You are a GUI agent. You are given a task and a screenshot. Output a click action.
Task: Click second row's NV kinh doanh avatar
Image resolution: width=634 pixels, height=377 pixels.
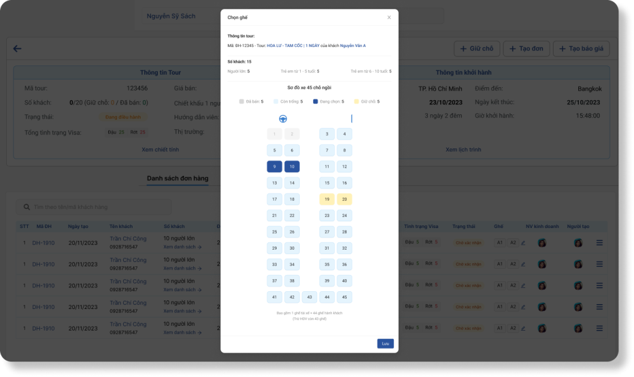coord(542,264)
